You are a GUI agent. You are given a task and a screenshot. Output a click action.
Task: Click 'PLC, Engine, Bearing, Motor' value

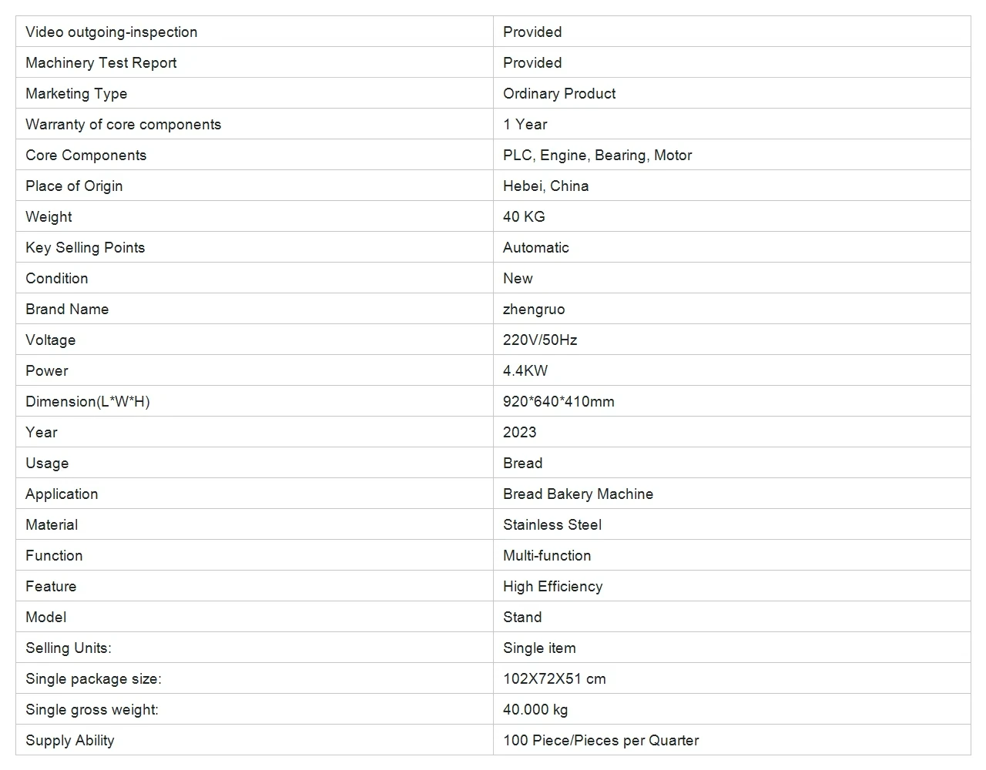(597, 155)
